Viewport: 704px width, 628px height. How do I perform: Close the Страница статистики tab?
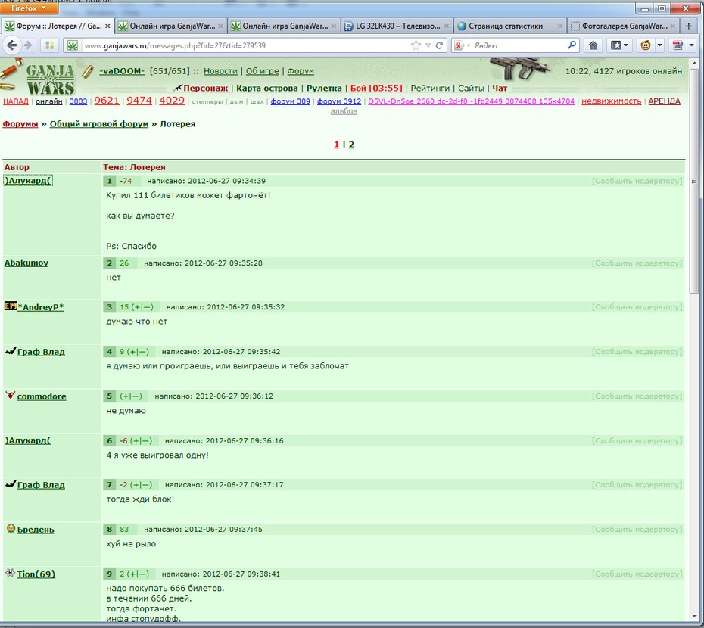point(559,26)
